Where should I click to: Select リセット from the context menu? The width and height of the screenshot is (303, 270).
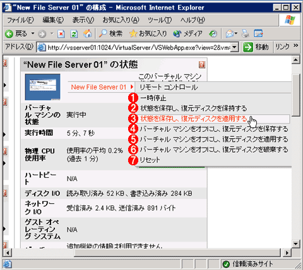150,160
